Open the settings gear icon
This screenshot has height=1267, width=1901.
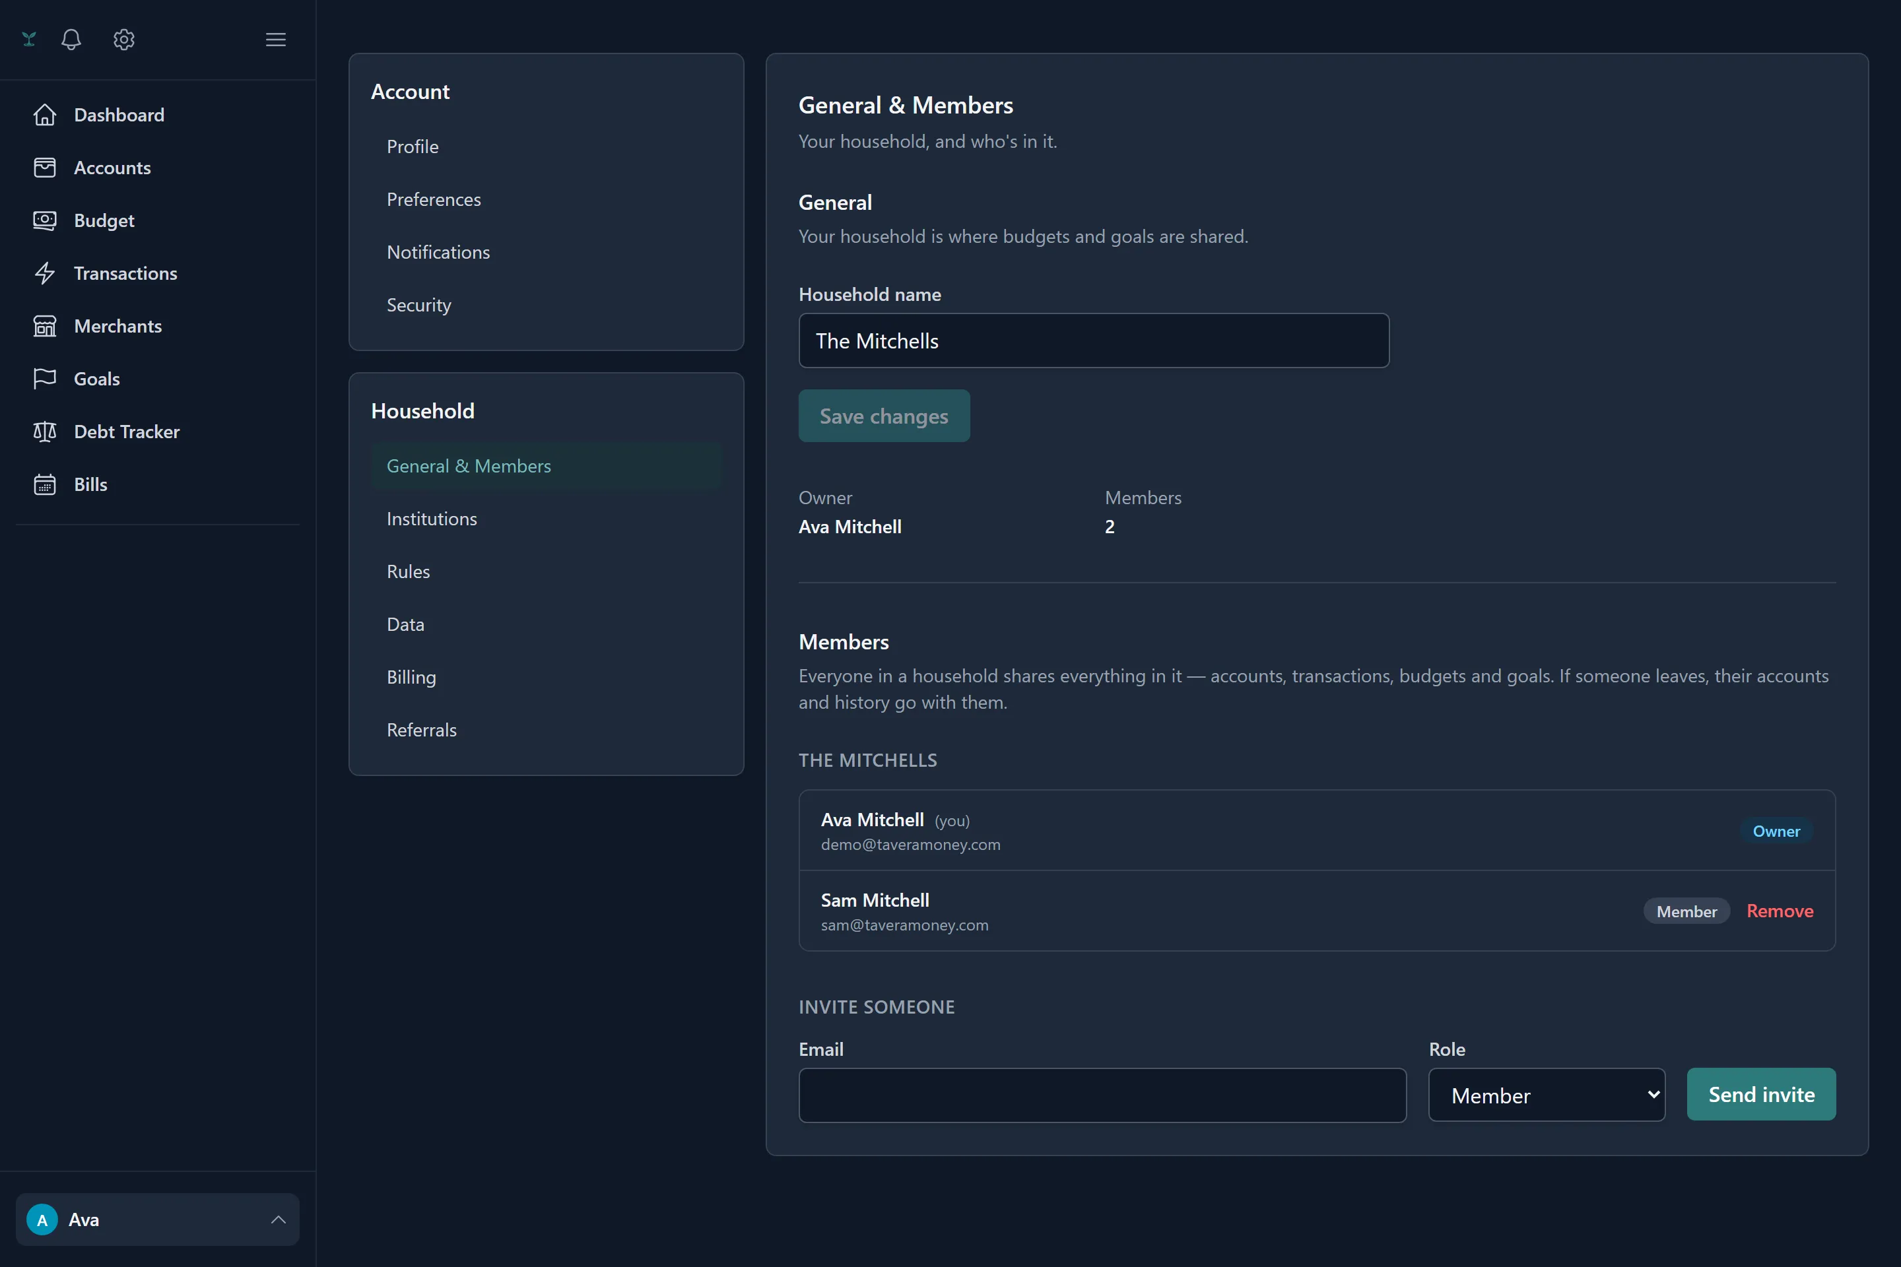123,39
